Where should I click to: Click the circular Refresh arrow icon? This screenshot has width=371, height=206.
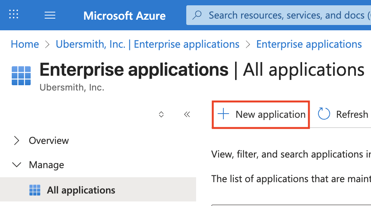[324, 114]
